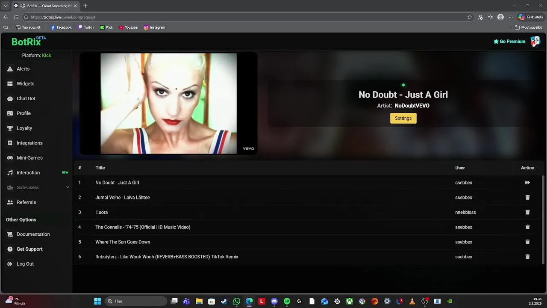Click Go Premium

[x=509, y=41]
